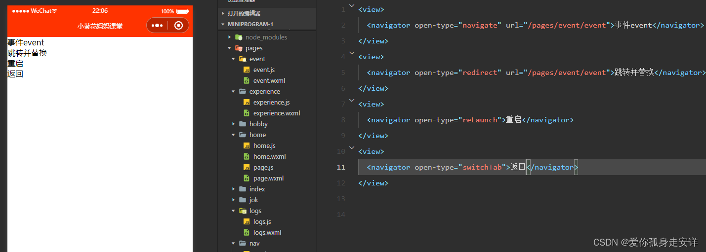Open logs.js file

point(262,221)
